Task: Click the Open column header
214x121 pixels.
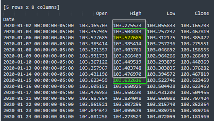Action: coord(102,13)
